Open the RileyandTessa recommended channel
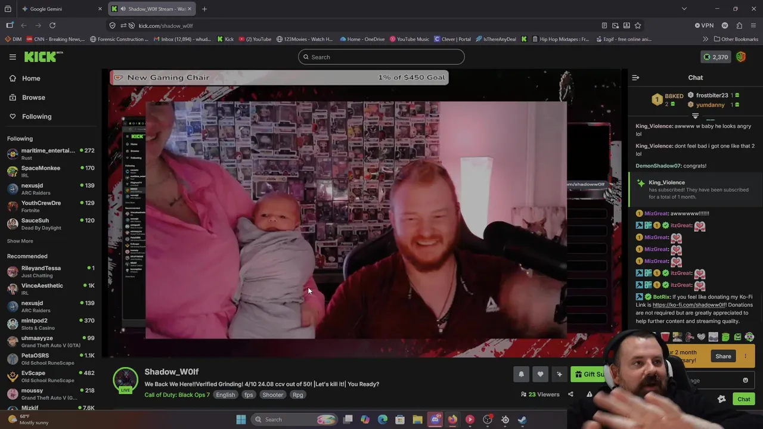This screenshot has height=429, width=763. (x=51, y=271)
